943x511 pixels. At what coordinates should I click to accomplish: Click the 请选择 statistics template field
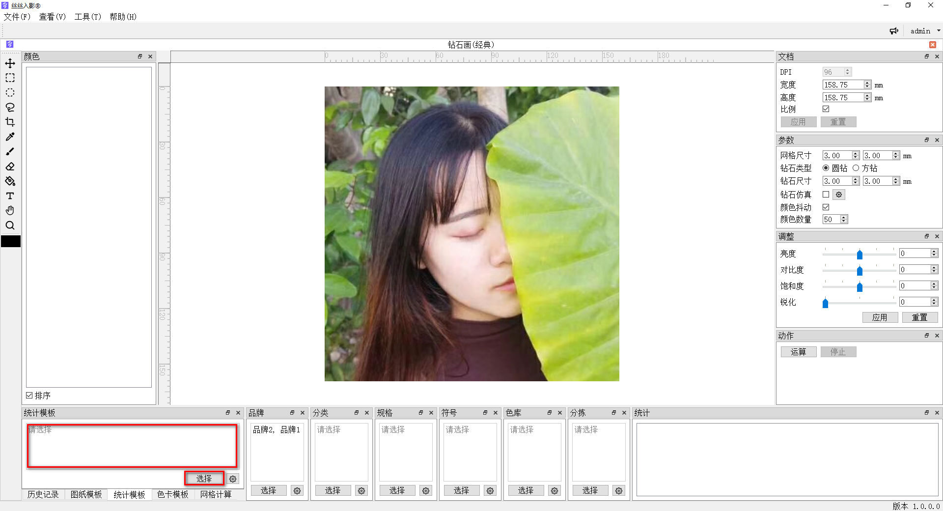[132, 446]
